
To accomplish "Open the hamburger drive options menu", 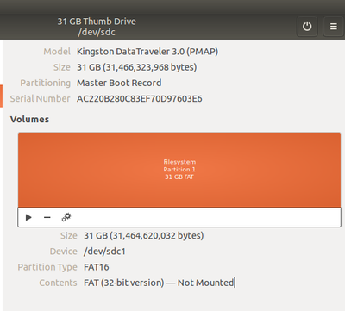I will 334,27.
